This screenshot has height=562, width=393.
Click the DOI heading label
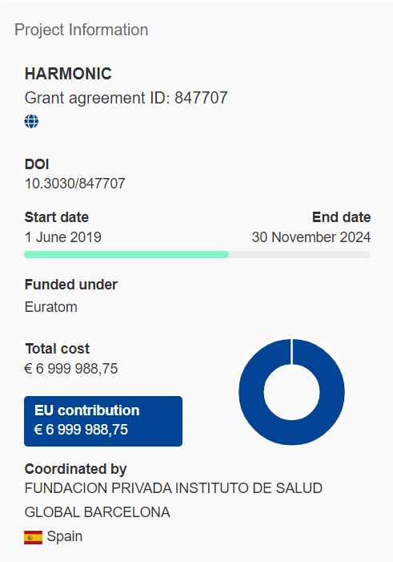(x=37, y=164)
